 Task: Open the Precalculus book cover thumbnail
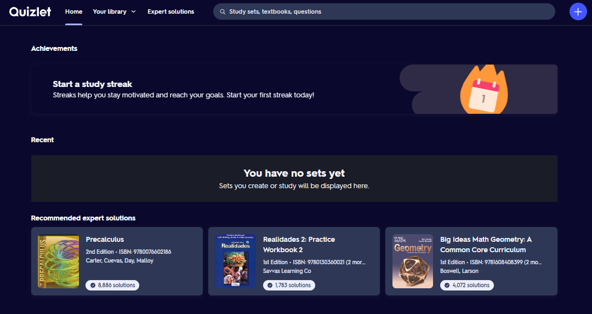click(59, 261)
